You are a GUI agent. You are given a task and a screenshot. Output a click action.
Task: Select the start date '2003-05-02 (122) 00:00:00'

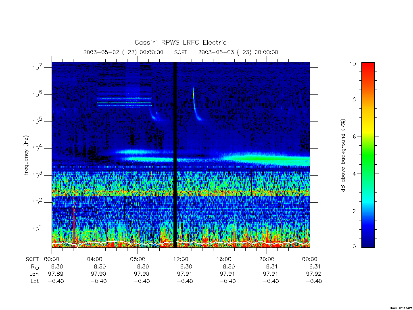[123, 52]
